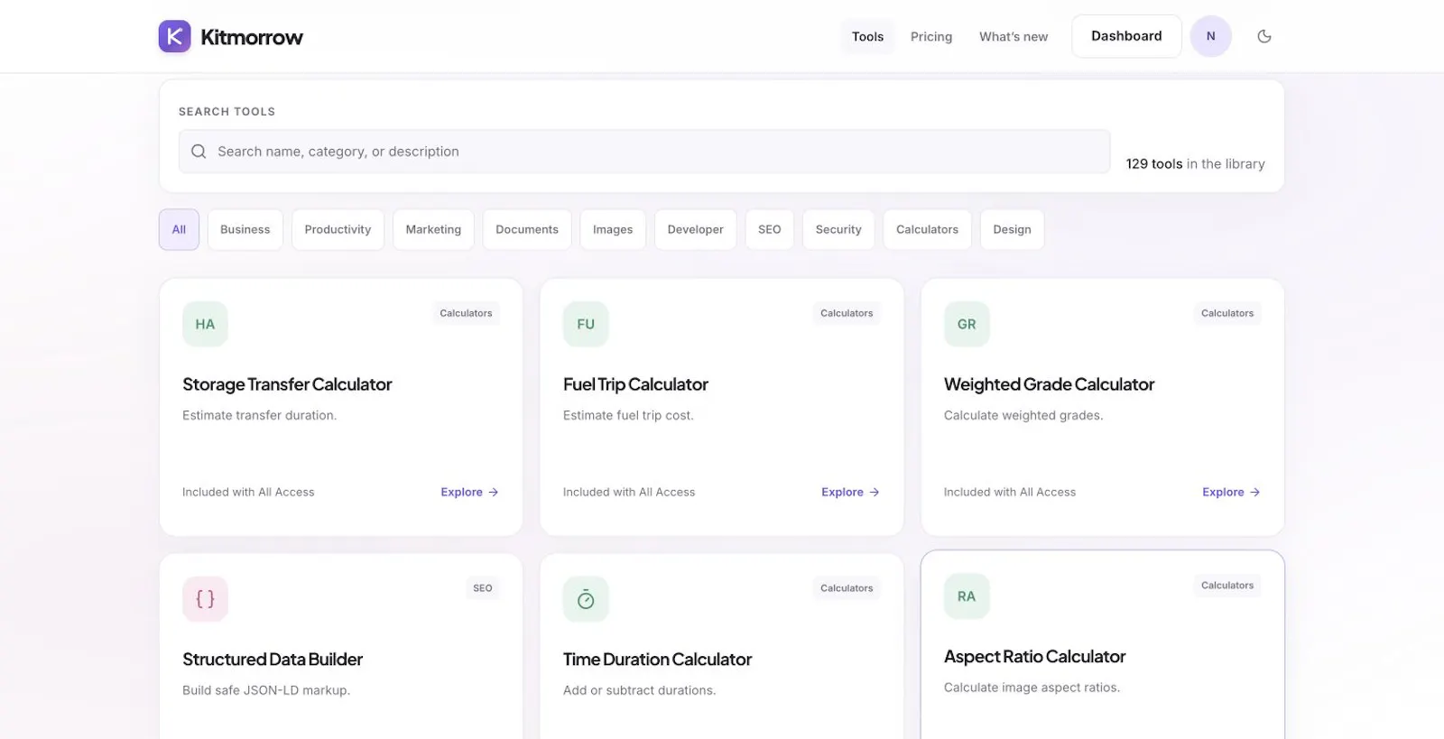The height and width of the screenshot is (739, 1444).
Task: Open the Aspect Ratio Calculator title
Action: pos(1034,657)
